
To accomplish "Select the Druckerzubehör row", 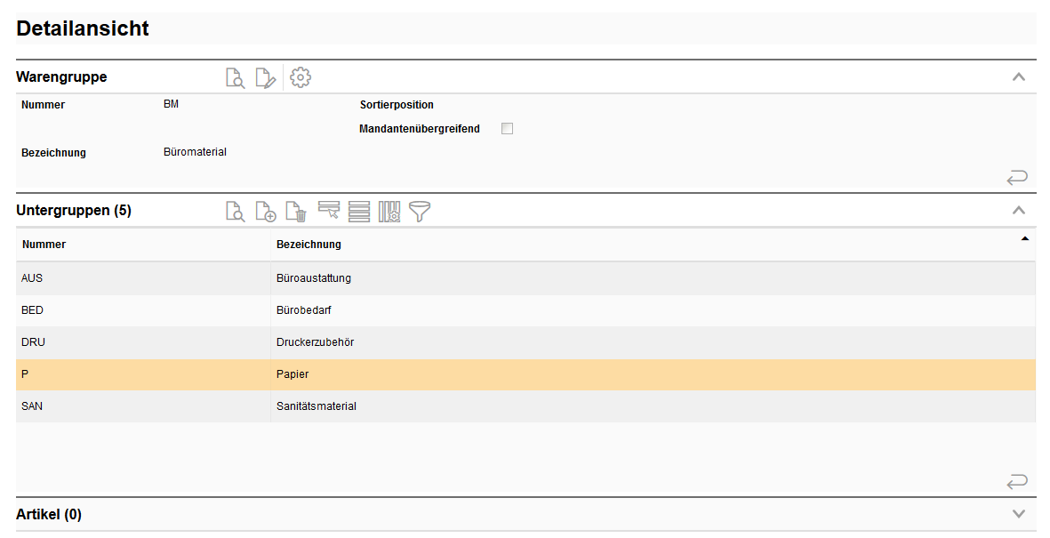I will pyautogui.click(x=316, y=342).
